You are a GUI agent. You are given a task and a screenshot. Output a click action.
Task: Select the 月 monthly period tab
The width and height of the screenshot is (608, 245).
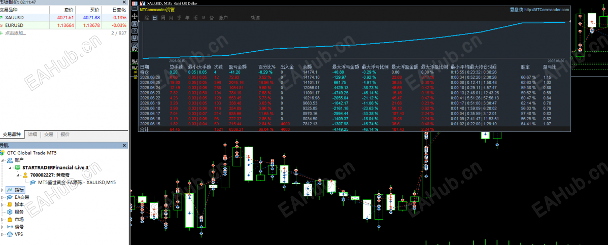[171, 18]
